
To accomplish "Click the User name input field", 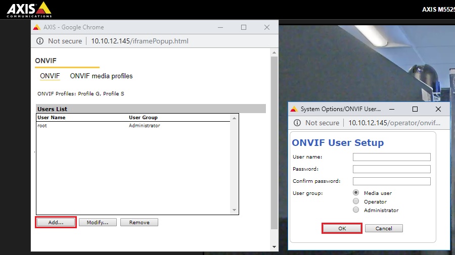I will coord(391,157).
